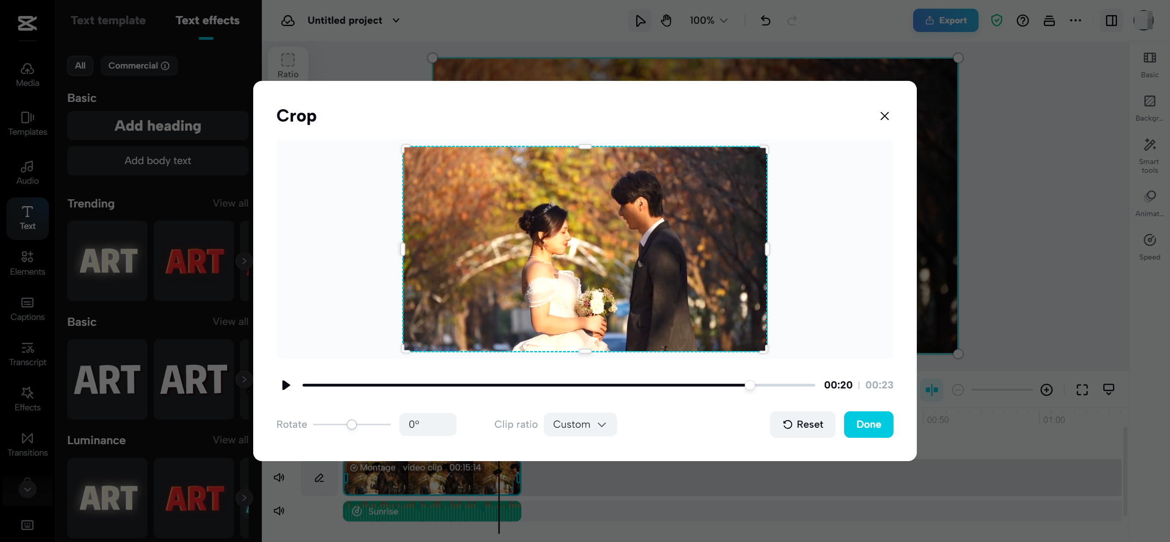Select the hand grab tool
Screen dimensions: 1170x542
tap(666, 20)
